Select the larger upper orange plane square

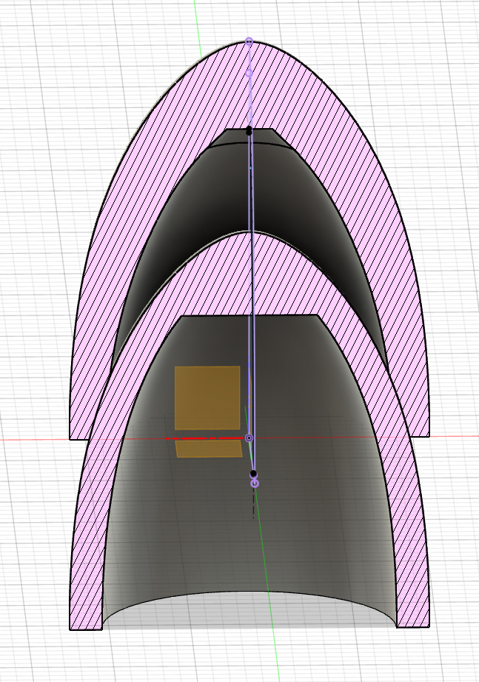point(207,397)
